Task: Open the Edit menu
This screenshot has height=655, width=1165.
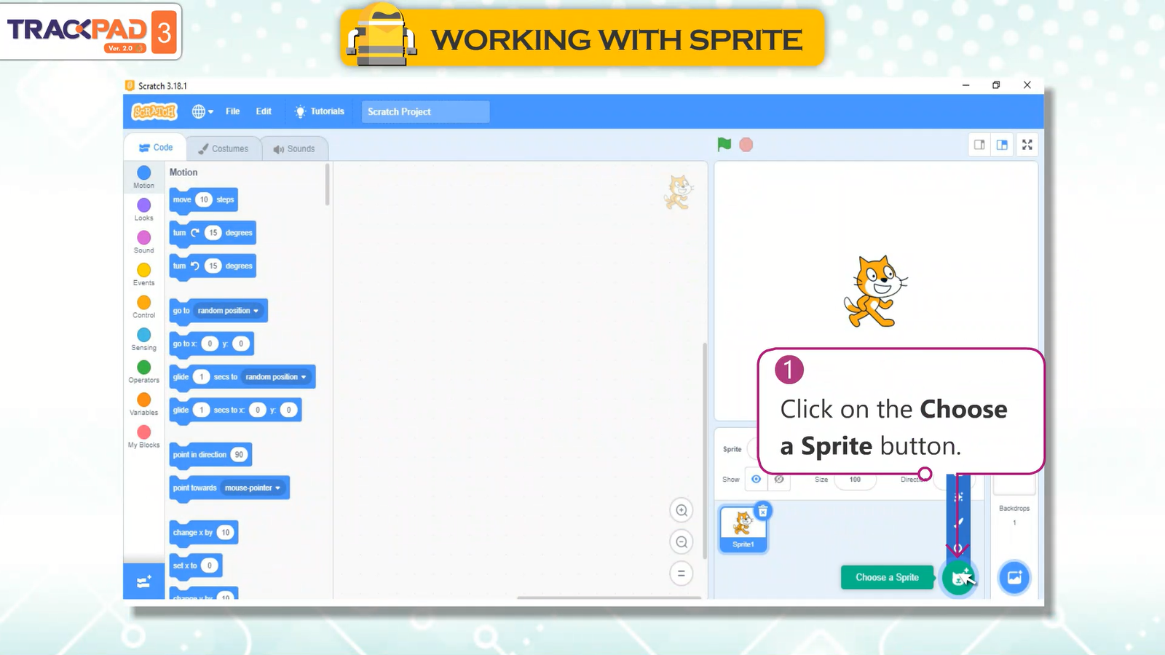Action: point(264,111)
